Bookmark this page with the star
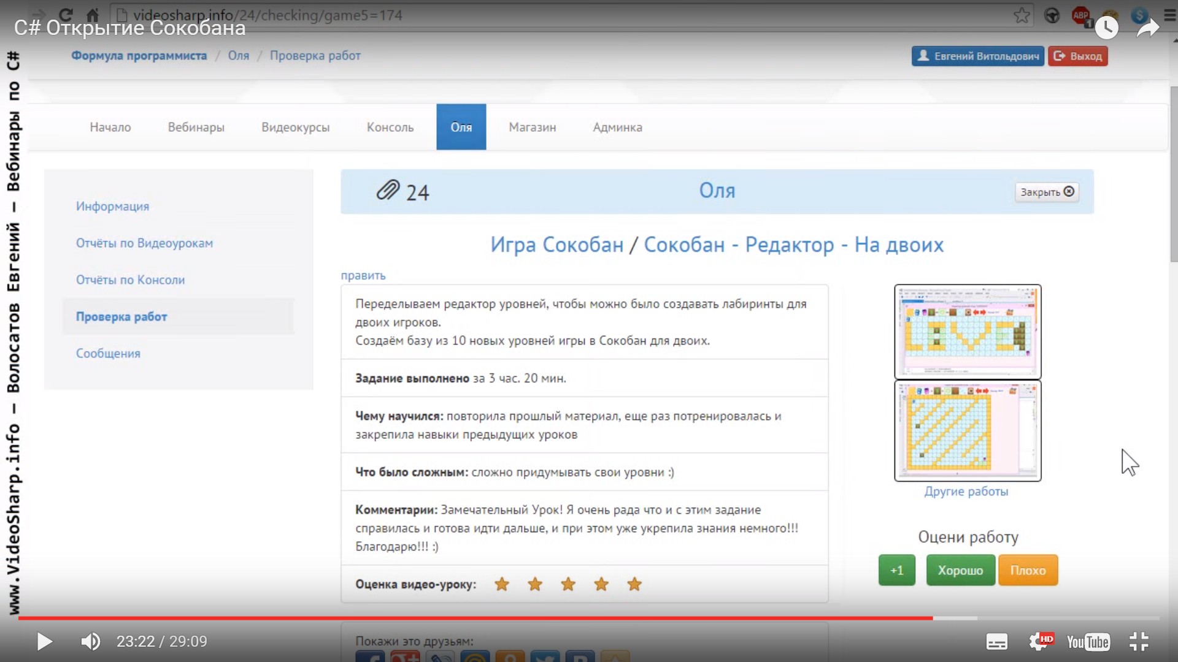The image size is (1178, 662). 1022,15
